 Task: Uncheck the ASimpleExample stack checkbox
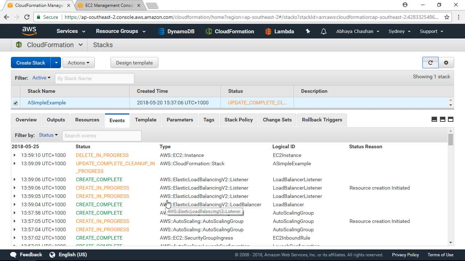pos(16,103)
